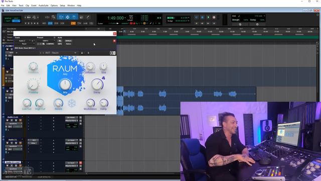
Task: Select zoom preset 5
Action: (38, 24)
